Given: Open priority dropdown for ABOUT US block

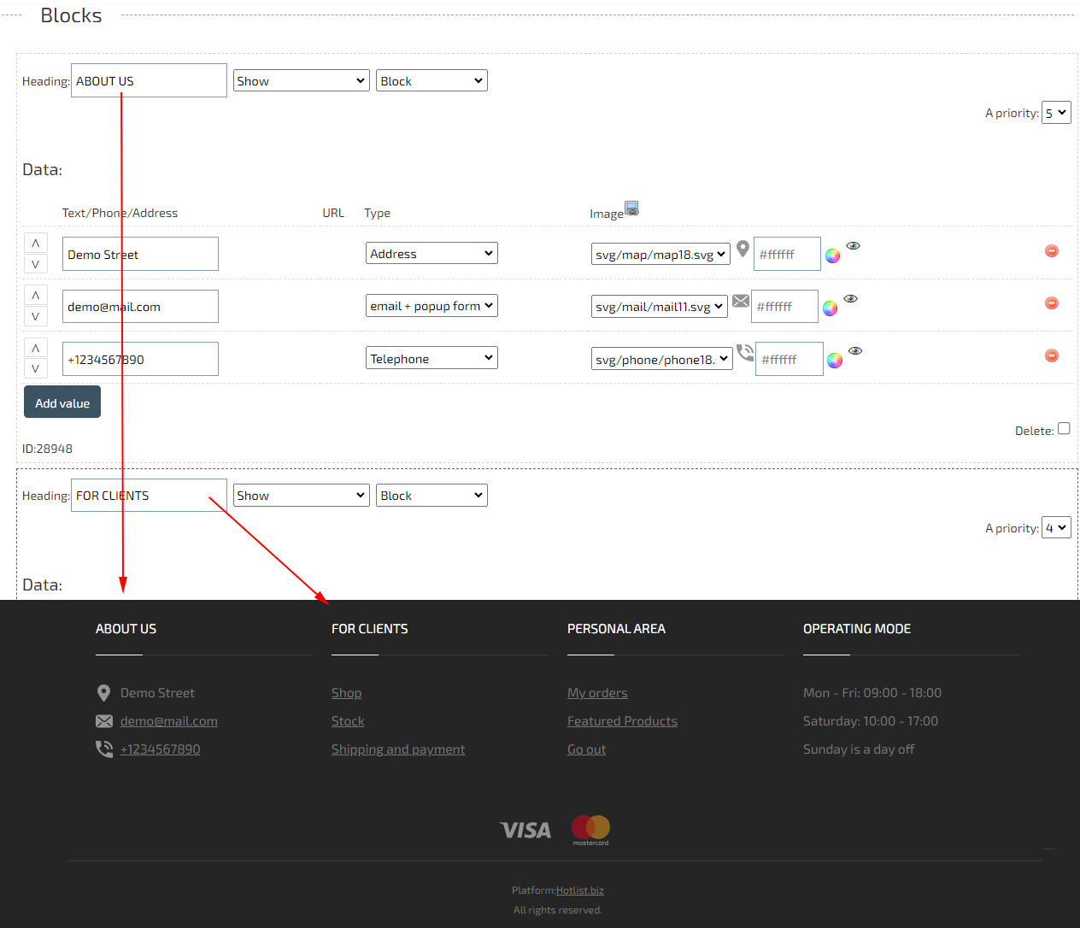Looking at the screenshot, I should pyautogui.click(x=1056, y=113).
